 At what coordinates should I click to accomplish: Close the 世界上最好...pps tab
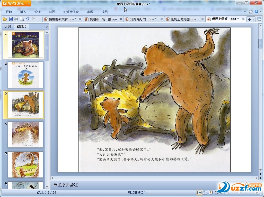[243, 19]
